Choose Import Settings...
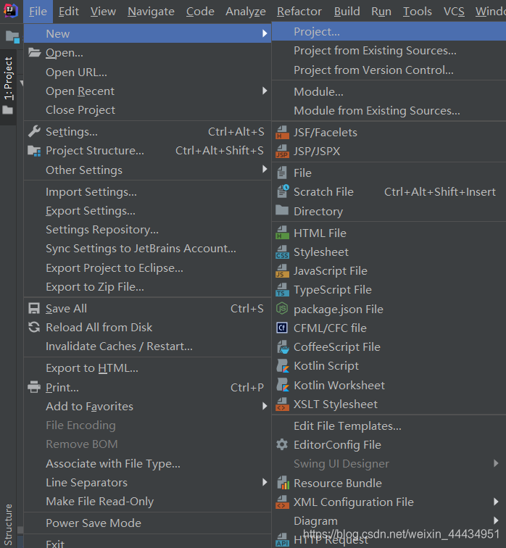Viewport: 506px width, 548px height. [x=147, y=191]
